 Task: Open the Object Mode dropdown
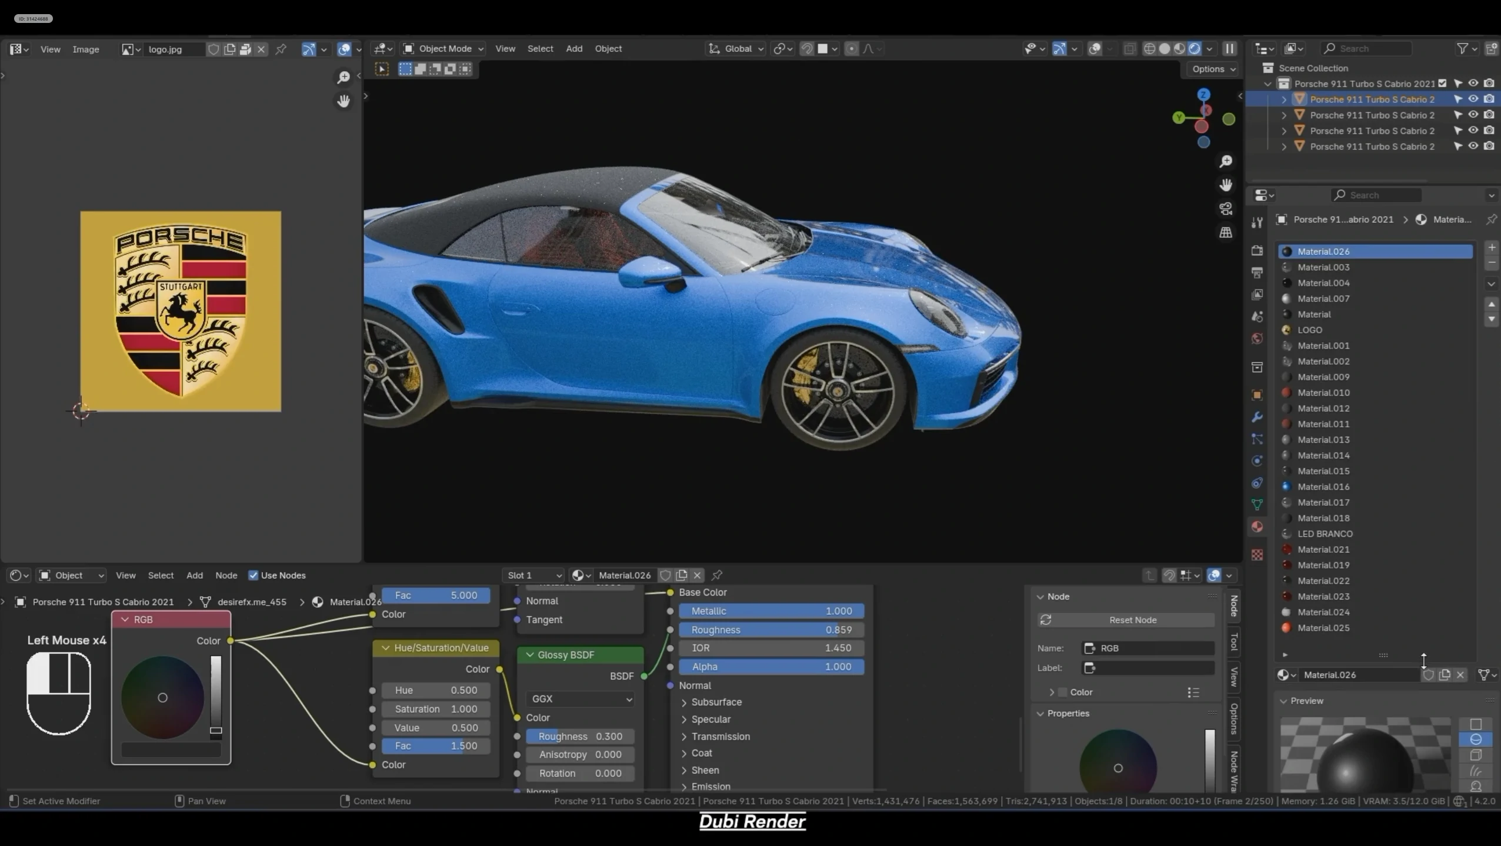443,49
